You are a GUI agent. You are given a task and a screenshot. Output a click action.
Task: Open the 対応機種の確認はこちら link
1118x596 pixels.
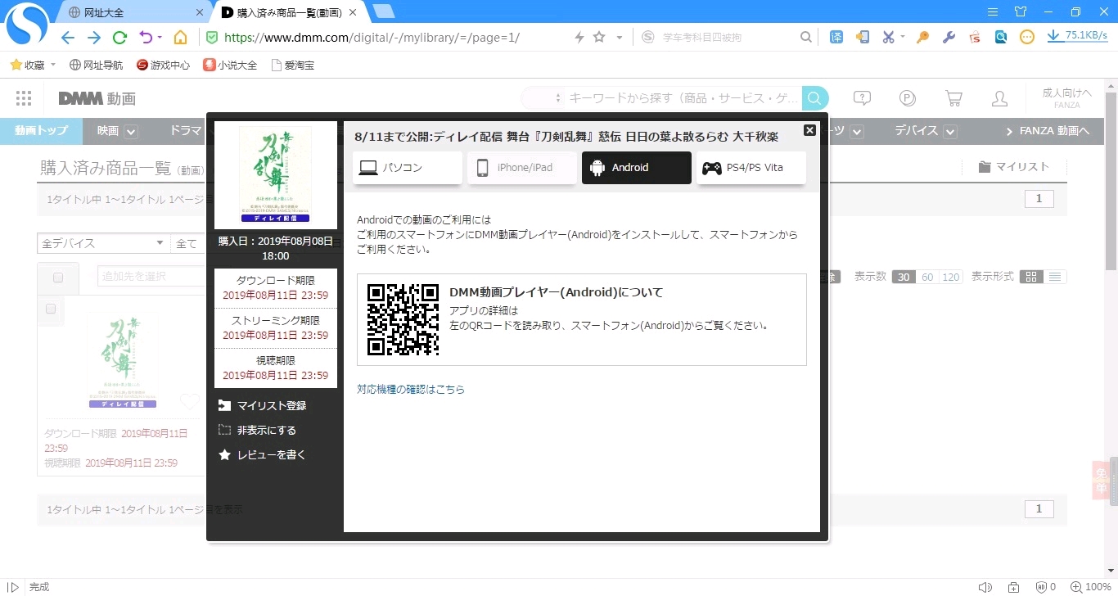tap(411, 390)
